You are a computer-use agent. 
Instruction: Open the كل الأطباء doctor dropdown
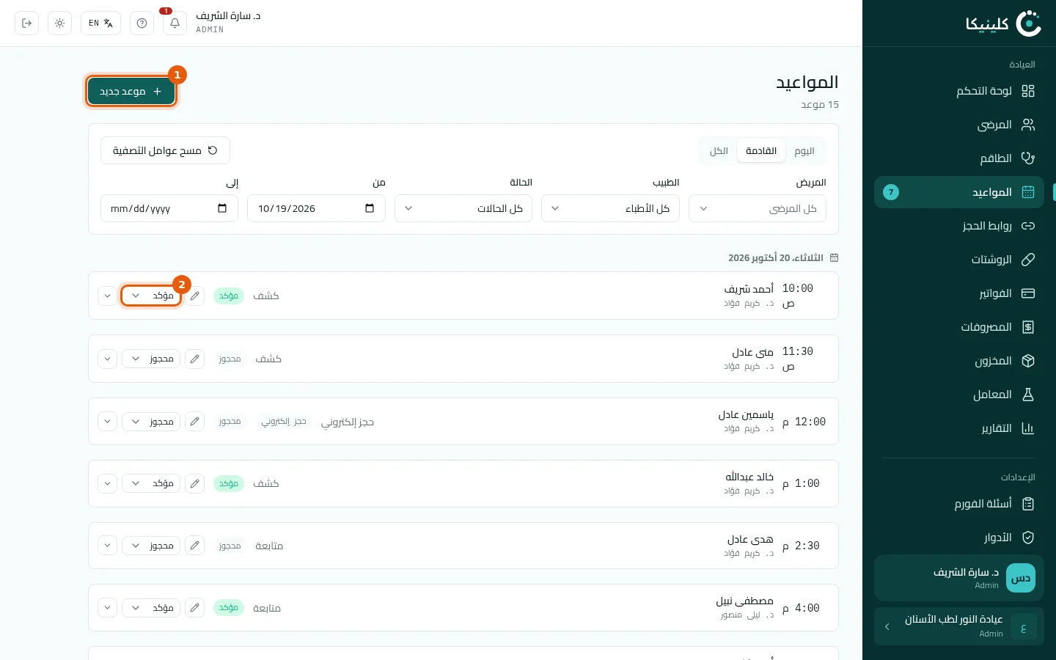point(610,208)
